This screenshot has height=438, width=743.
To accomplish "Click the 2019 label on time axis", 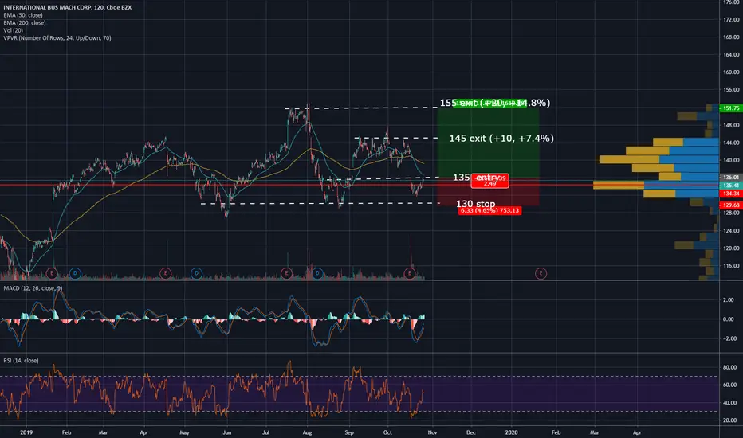I will tap(26, 432).
